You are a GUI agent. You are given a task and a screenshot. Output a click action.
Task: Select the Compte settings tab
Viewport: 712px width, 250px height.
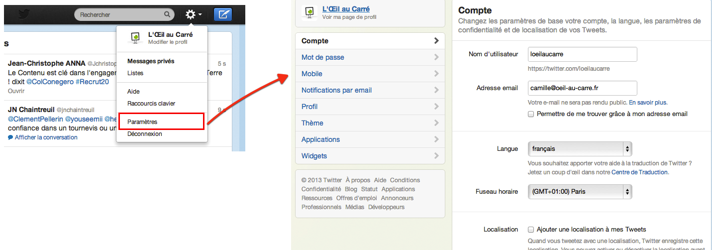pos(370,41)
